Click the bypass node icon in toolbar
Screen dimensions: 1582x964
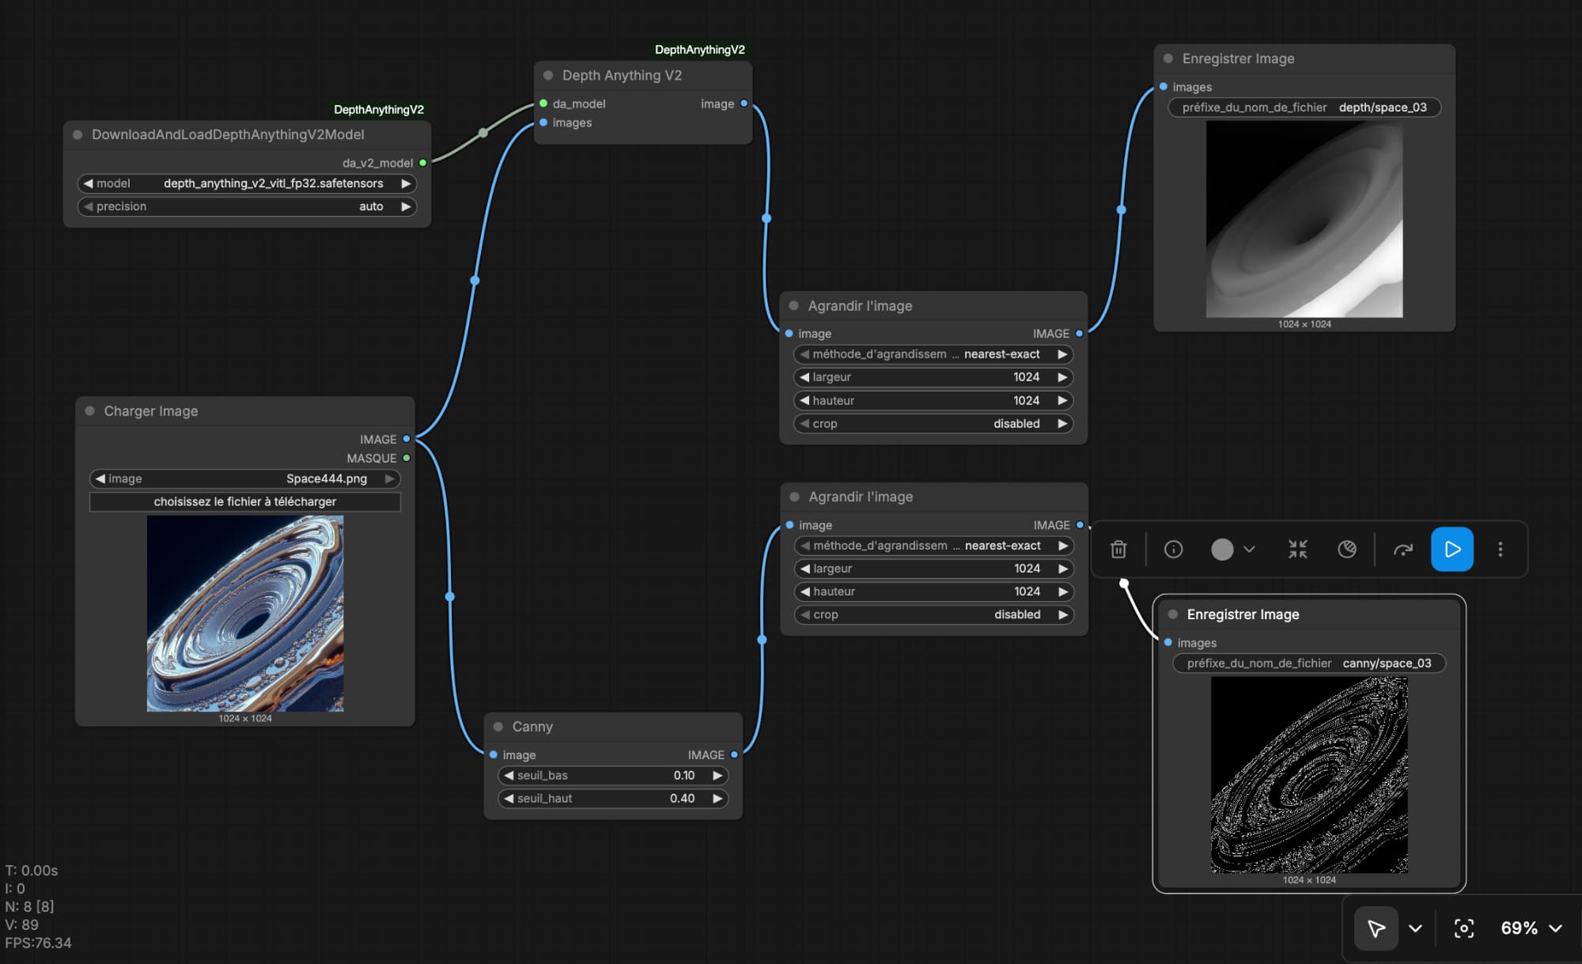coord(1346,549)
